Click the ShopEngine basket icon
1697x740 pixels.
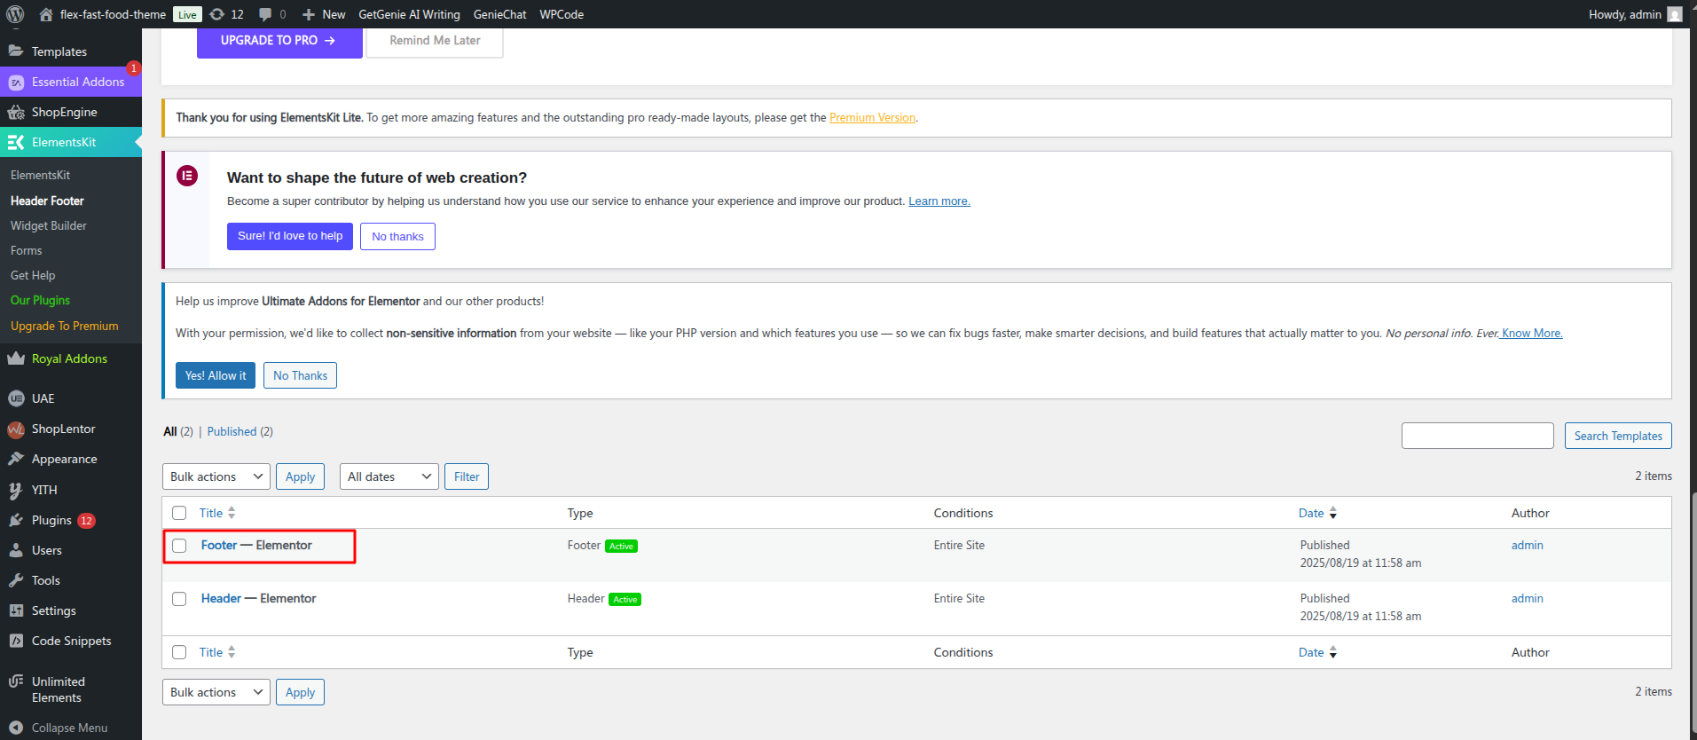click(x=16, y=112)
